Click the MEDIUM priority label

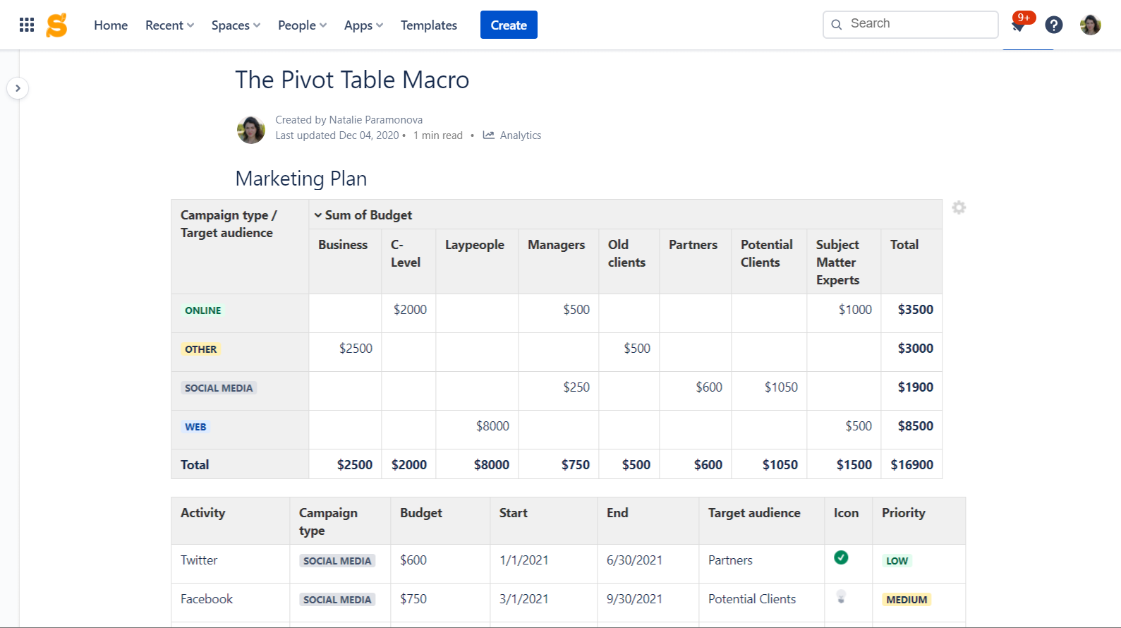coord(907,600)
